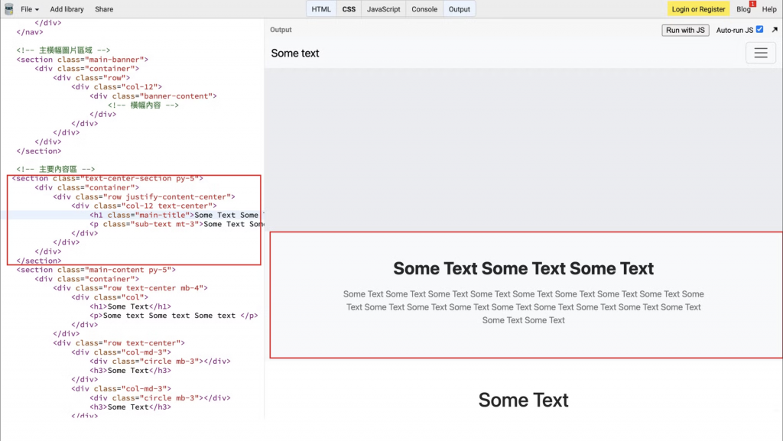
Task: Open the File dropdown menu
Action: (x=30, y=9)
